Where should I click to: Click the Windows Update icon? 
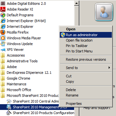[x=3, y=44]
